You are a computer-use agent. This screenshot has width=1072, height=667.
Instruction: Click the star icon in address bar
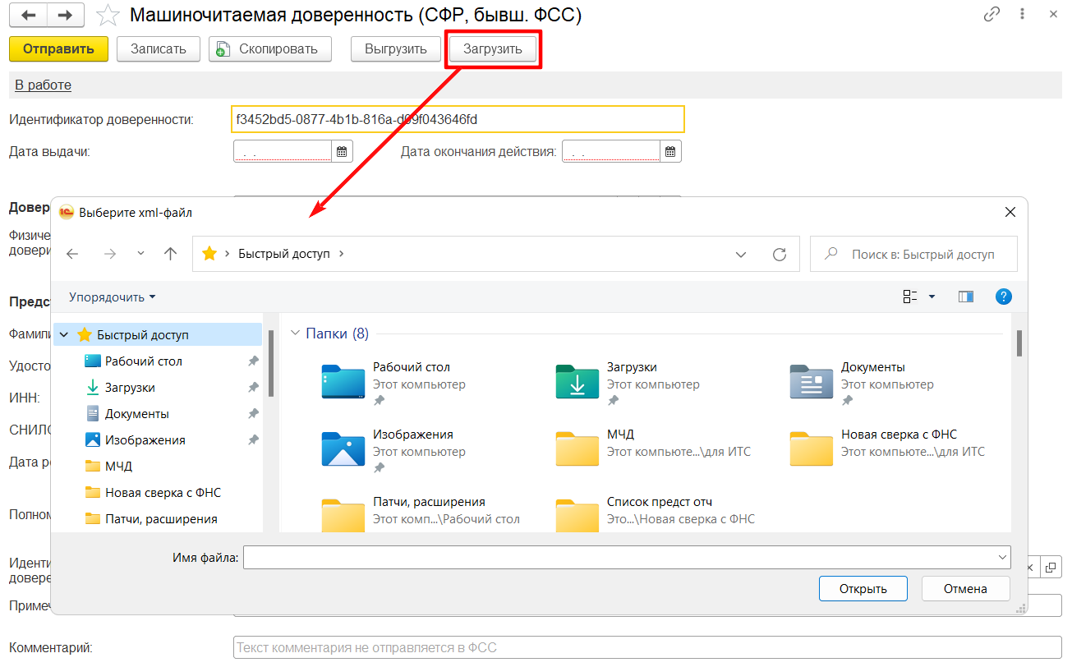pyautogui.click(x=209, y=254)
